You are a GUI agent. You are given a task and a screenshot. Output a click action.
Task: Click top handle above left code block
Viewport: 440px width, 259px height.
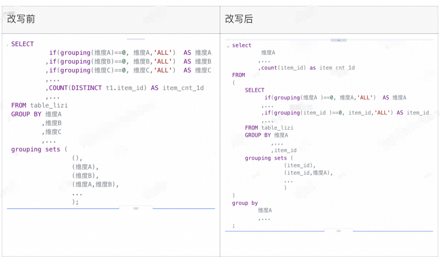[x=136, y=39]
